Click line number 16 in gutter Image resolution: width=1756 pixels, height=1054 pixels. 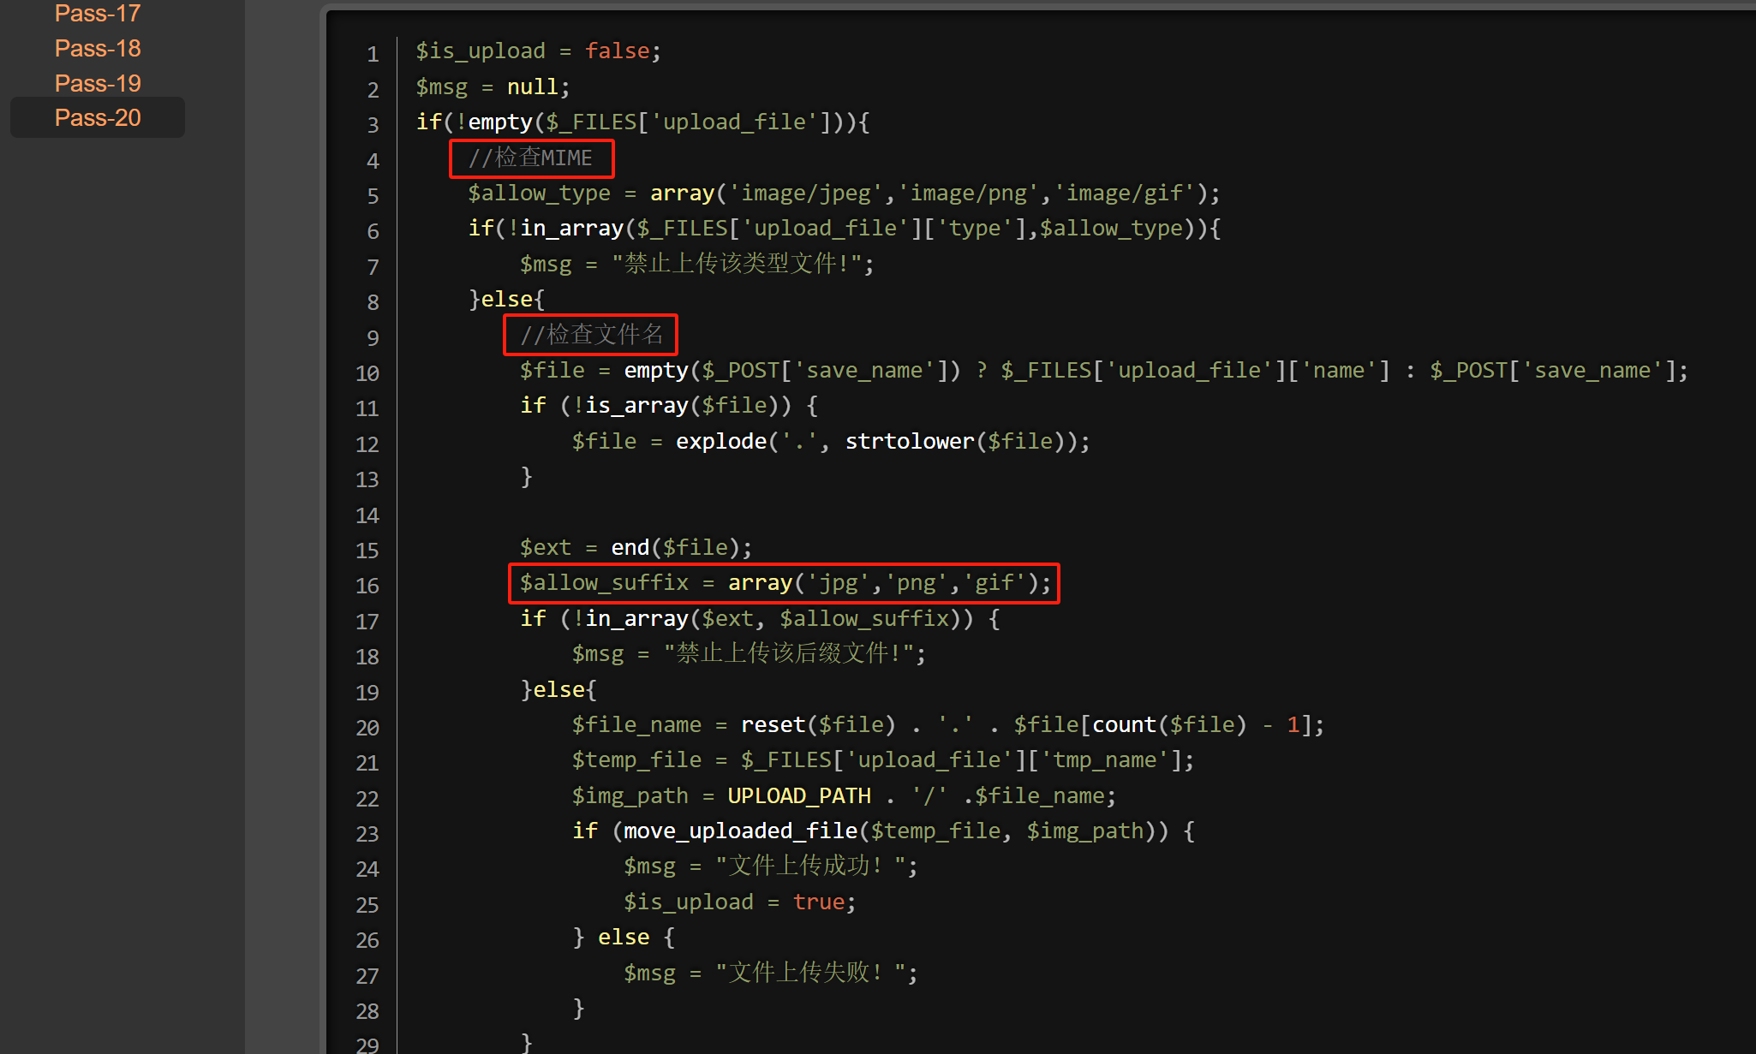tap(367, 586)
